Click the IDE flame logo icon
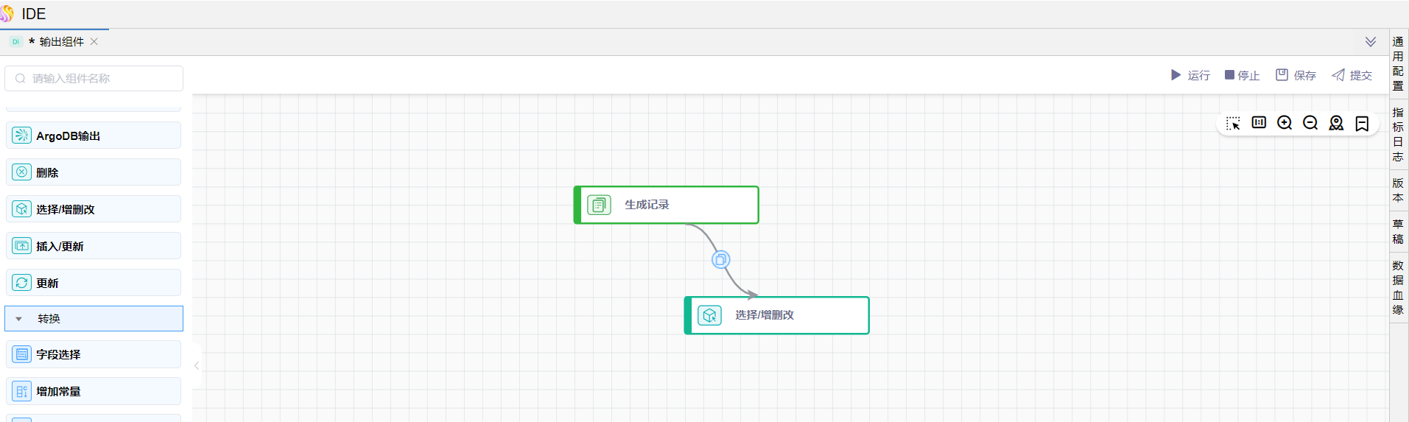1409x422 pixels. (x=7, y=13)
